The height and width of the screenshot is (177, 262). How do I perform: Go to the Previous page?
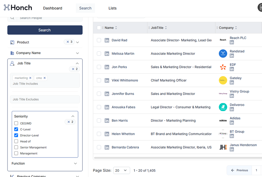(239, 170)
